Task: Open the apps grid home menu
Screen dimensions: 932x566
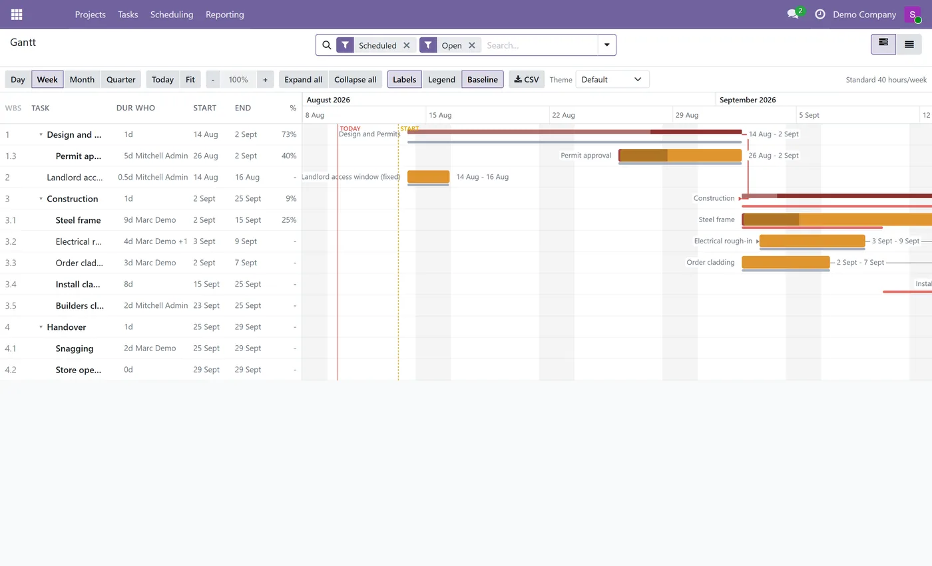Action: coord(17,15)
